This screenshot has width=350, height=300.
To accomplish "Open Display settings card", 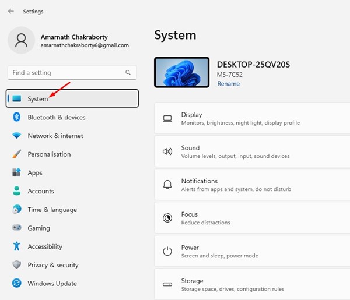I will tap(252, 119).
